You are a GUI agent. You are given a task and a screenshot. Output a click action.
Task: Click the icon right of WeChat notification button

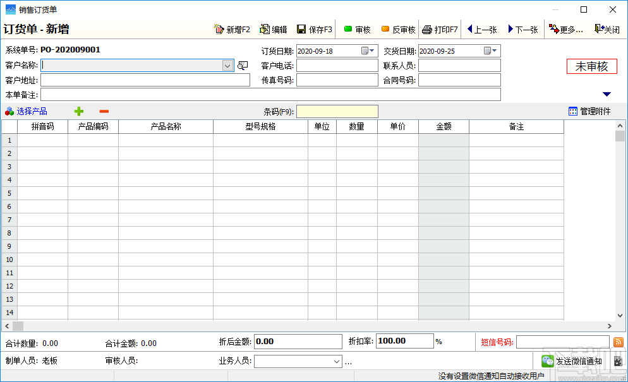pos(619,361)
